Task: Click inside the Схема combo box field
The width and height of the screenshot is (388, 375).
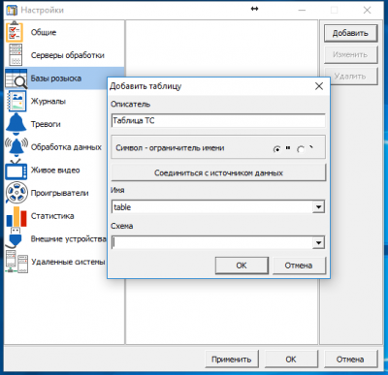Action: point(212,243)
